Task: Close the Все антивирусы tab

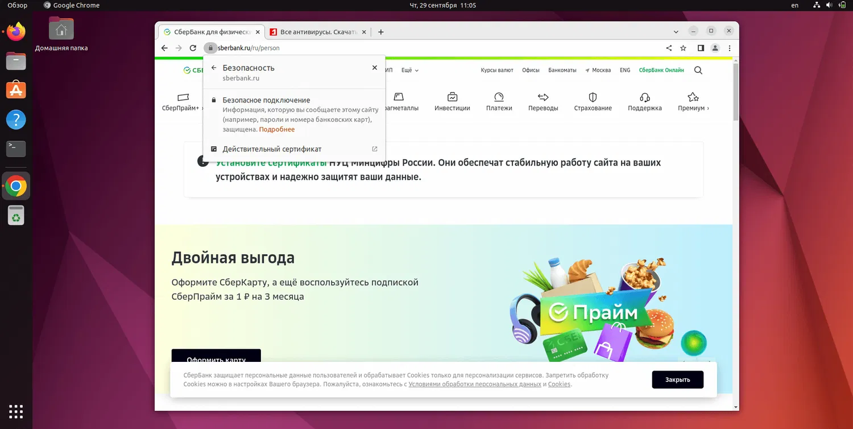Action: pos(365,32)
